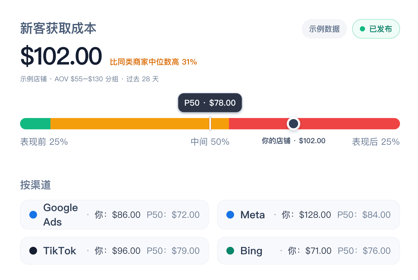Open the TikTok channel card
The width and height of the screenshot is (418, 280).
click(x=114, y=251)
